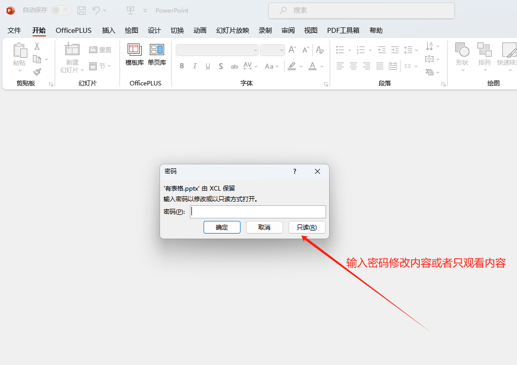Open the 动画 animations tab
The height and width of the screenshot is (365, 517).
coord(200,30)
